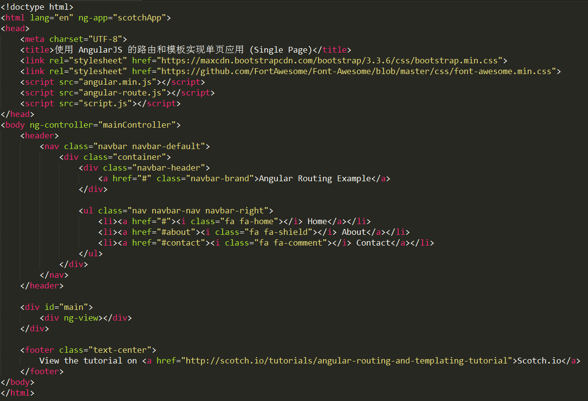Click "About" list item text

pyautogui.click(x=354, y=232)
